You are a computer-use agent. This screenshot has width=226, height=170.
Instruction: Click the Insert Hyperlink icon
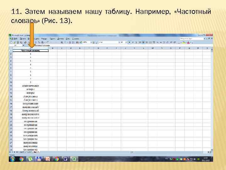pos(62,42)
